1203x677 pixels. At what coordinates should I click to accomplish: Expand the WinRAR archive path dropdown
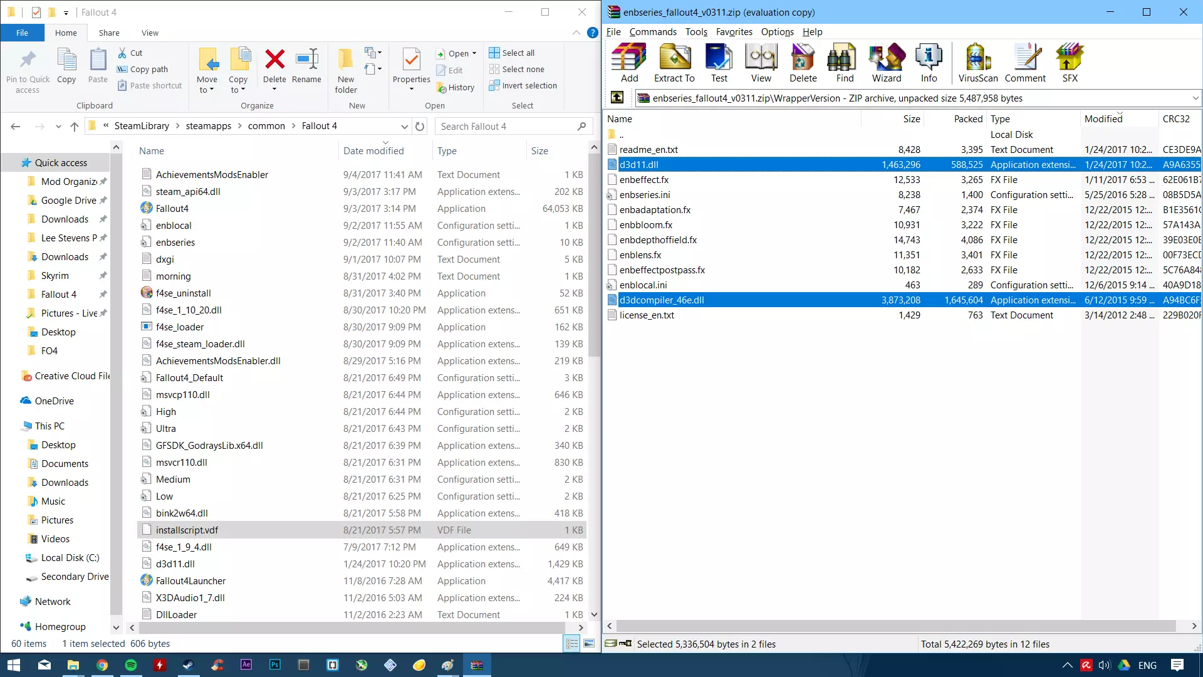(x=1195, y=98)
